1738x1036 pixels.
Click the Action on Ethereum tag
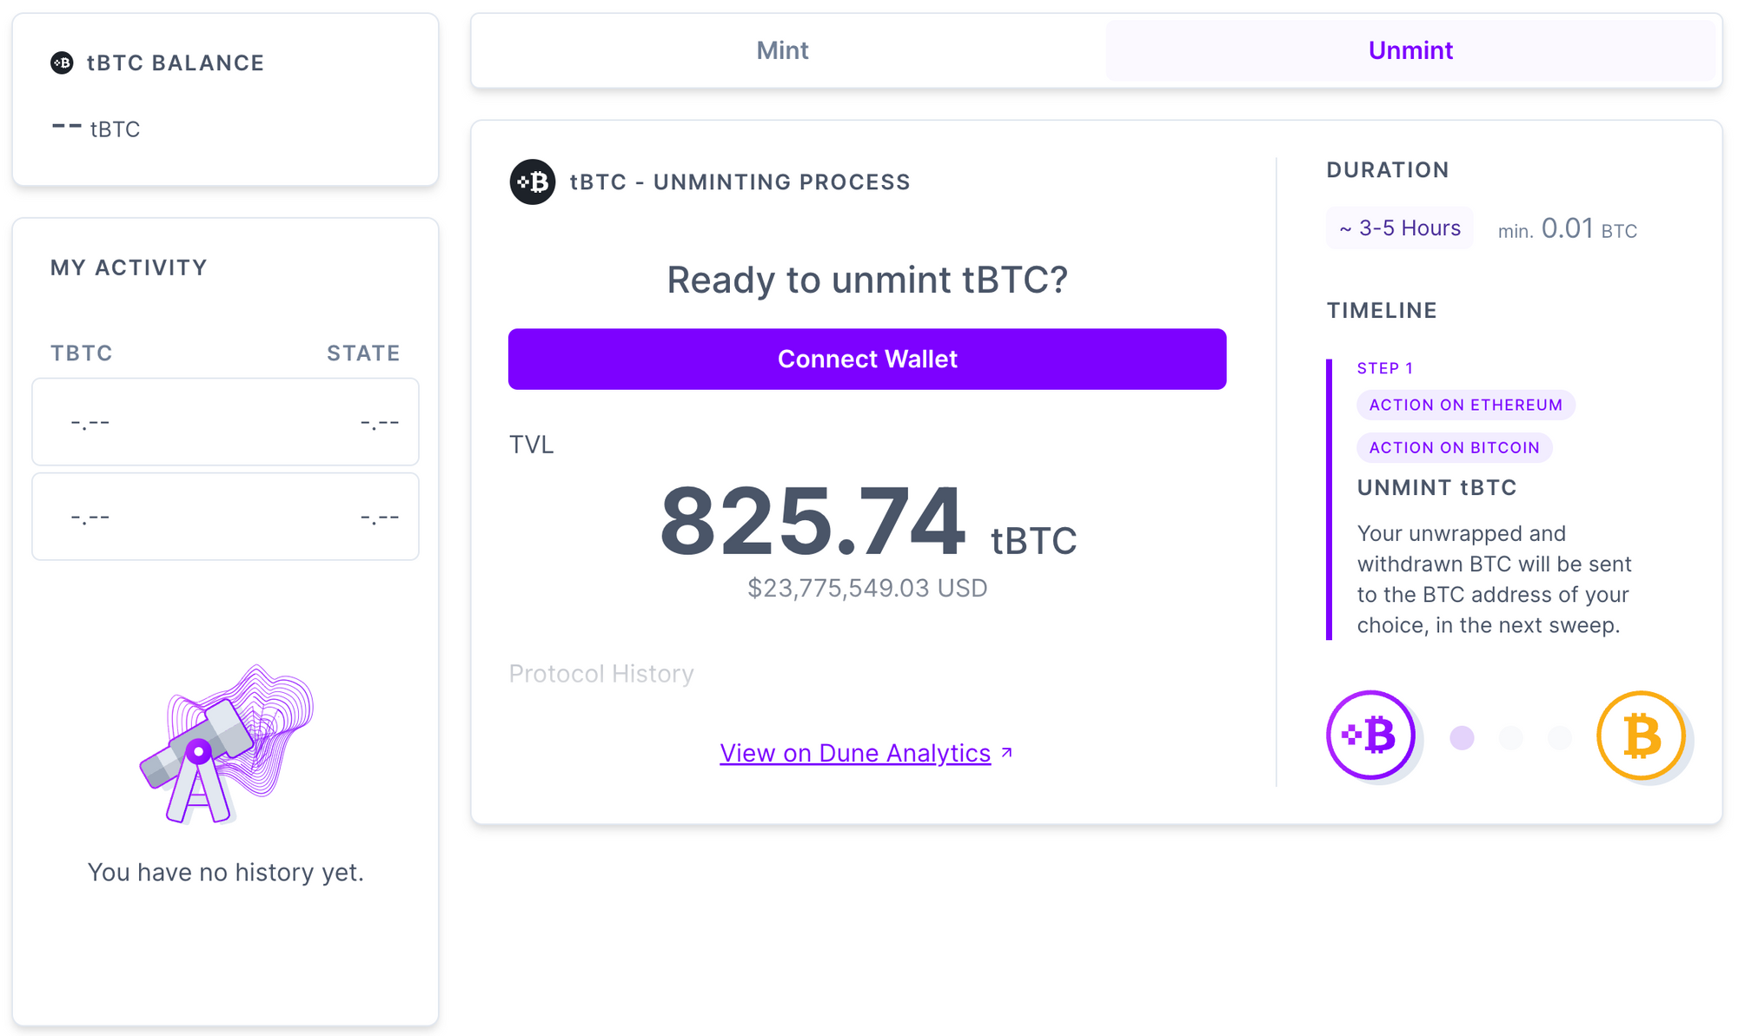point(1465,405)
